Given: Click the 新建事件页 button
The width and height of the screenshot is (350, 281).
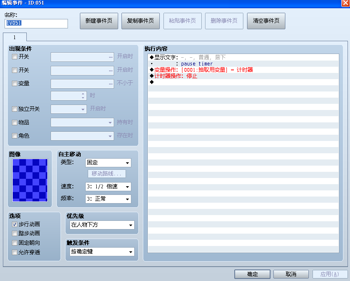Looking at the screenshot, I should [x=99, y=21].
